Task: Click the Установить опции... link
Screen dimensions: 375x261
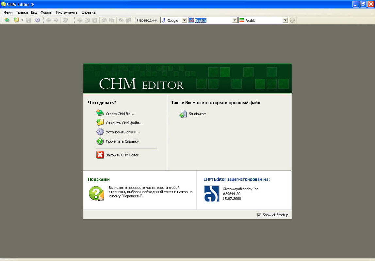Action: click(x=123, y=132)
